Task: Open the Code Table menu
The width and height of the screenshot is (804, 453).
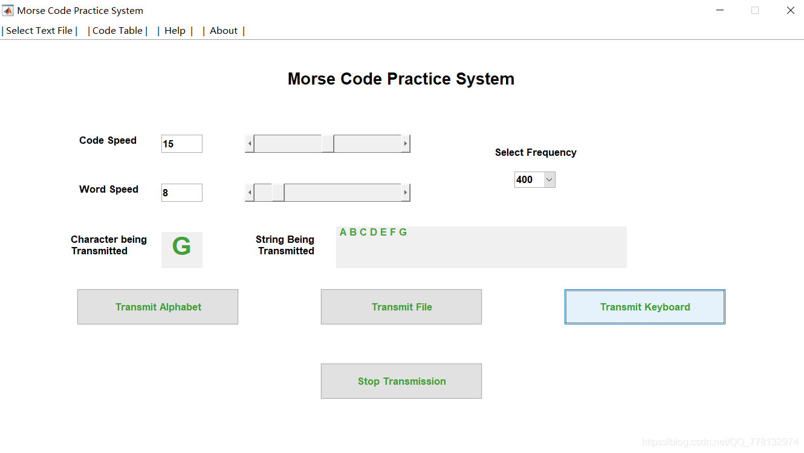Action: (118, 31)
